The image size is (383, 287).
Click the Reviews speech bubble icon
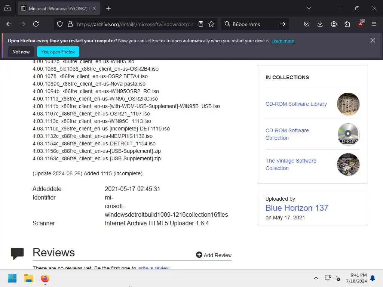click(x=17, y=253)
